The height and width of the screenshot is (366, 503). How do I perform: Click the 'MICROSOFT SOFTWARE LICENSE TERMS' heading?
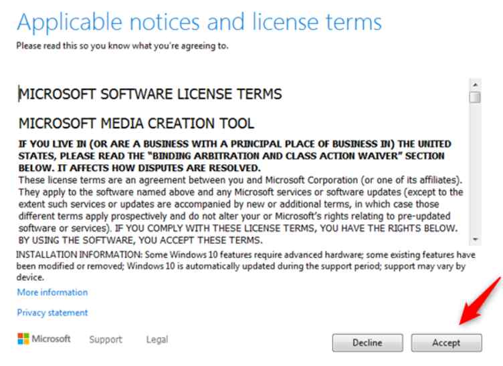coord(150,94)
